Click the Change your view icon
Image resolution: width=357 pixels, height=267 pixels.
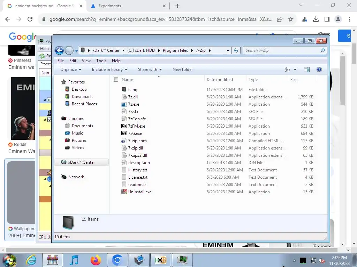[x=288, y=70]
